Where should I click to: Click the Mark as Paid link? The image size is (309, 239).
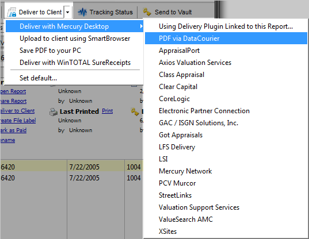(x=13, y=130)
